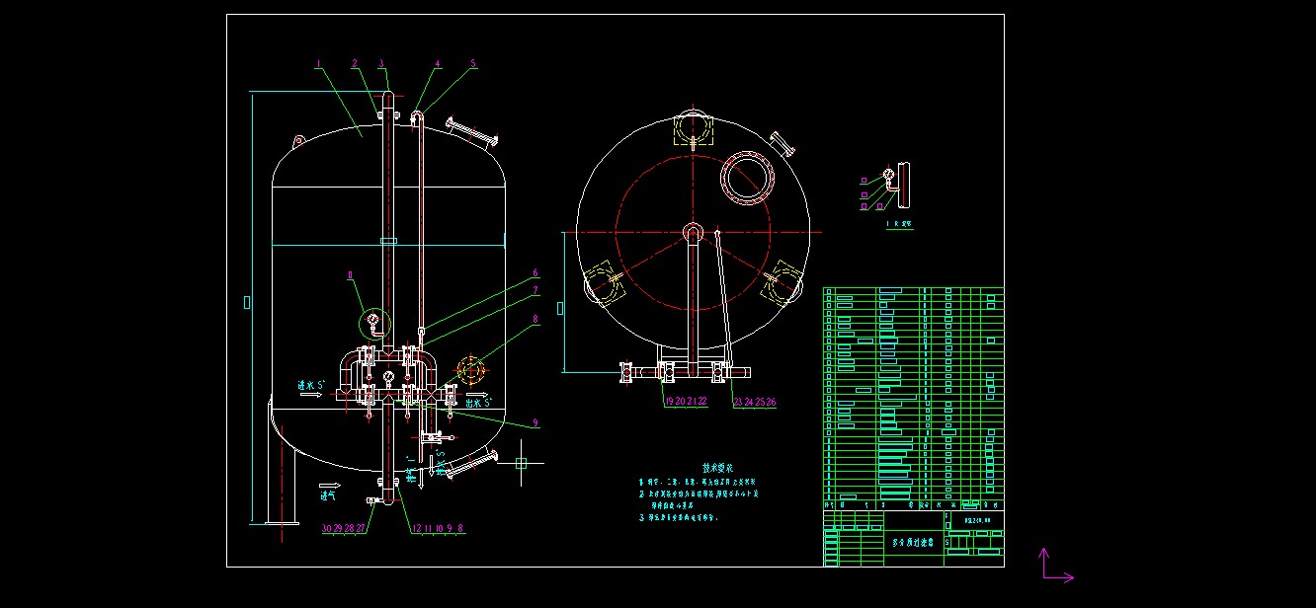
Task: Click the callout label "19 20 21 22"
Action: [686, 402]
